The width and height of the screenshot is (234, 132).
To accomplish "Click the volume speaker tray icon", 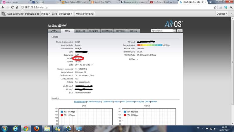I will pyautogui.click(x=215, y=129).
